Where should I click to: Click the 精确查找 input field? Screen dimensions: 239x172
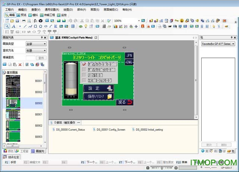pyautogui.click(x=31, y=58)
